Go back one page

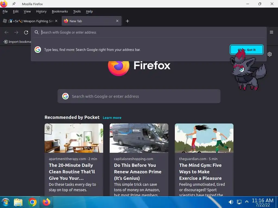(x=7, y=32)
